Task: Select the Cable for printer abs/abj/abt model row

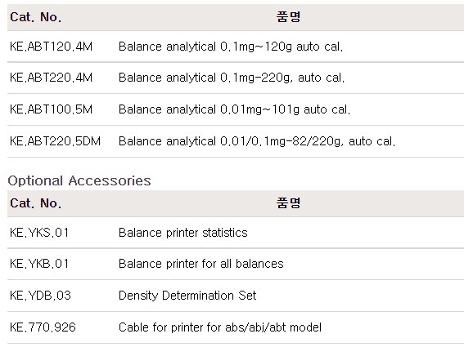Action: (x=236, y=327)
